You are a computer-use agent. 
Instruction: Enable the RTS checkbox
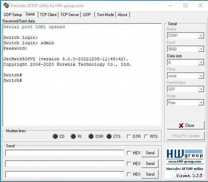[146, 136]
